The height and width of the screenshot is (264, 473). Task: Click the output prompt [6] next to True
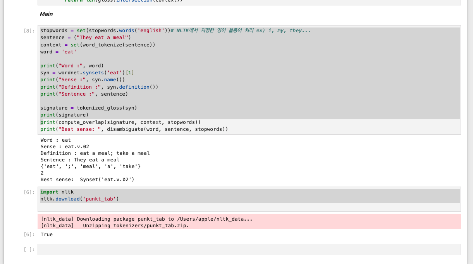(29, 234)
